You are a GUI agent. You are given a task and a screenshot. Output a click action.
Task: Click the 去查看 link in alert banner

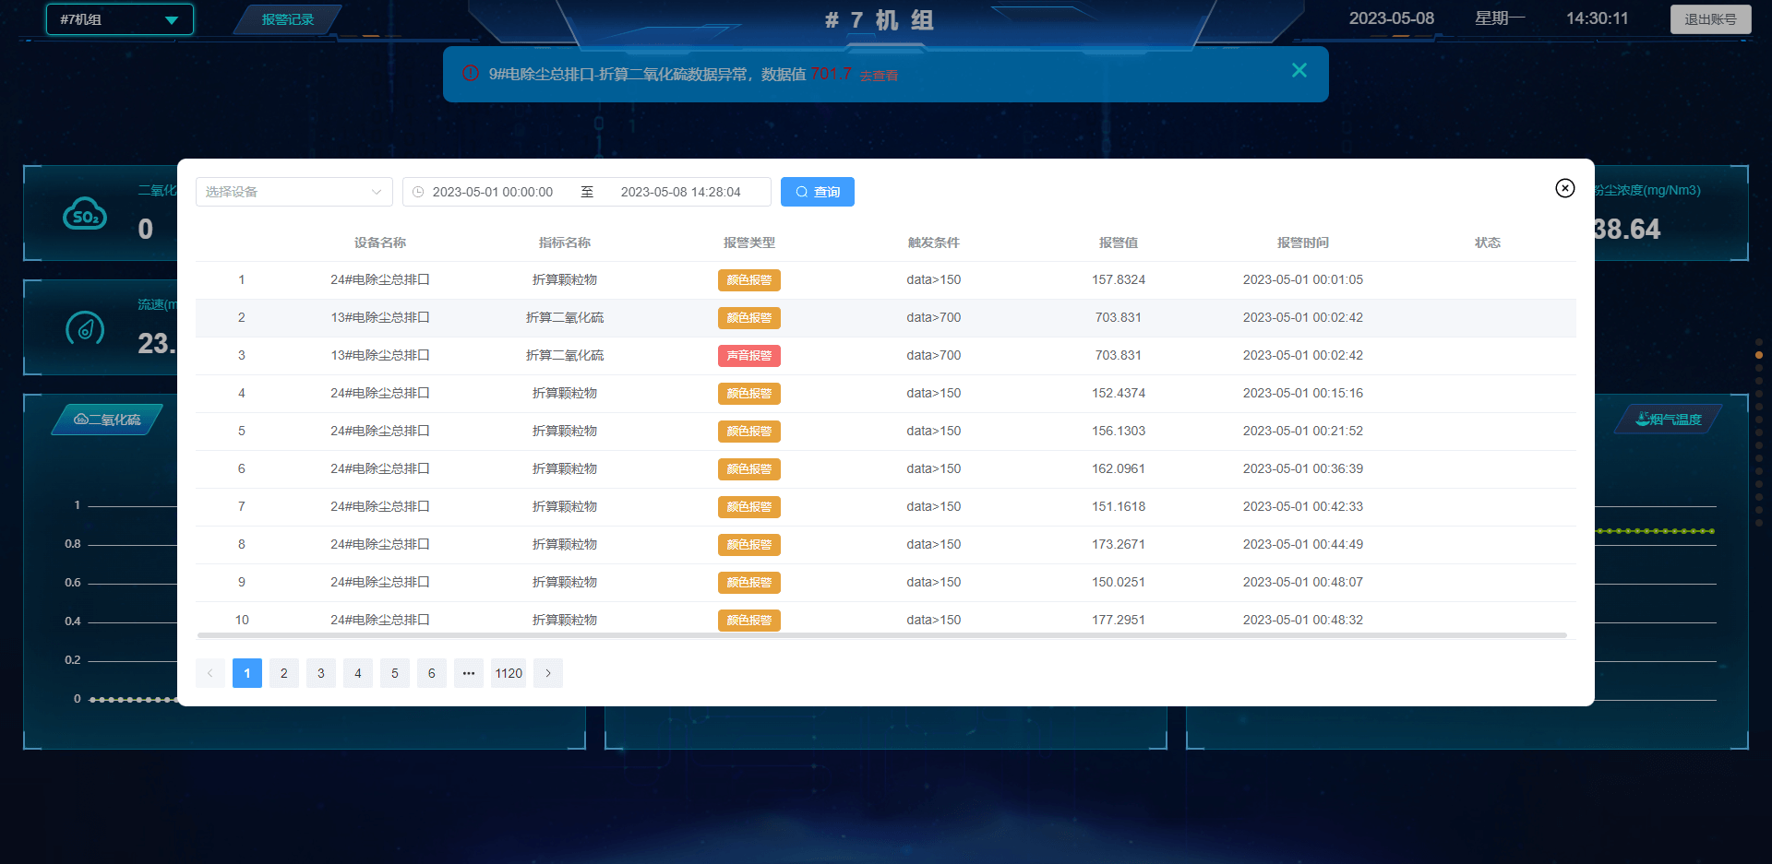click(x=879, y=76)
